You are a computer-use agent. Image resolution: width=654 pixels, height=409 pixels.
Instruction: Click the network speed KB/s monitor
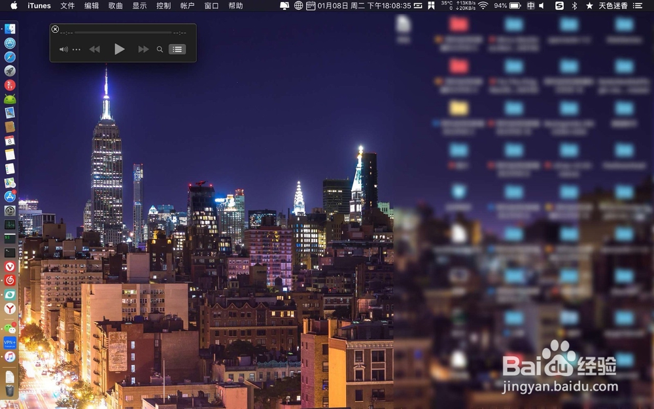click(x=466, y=5)
